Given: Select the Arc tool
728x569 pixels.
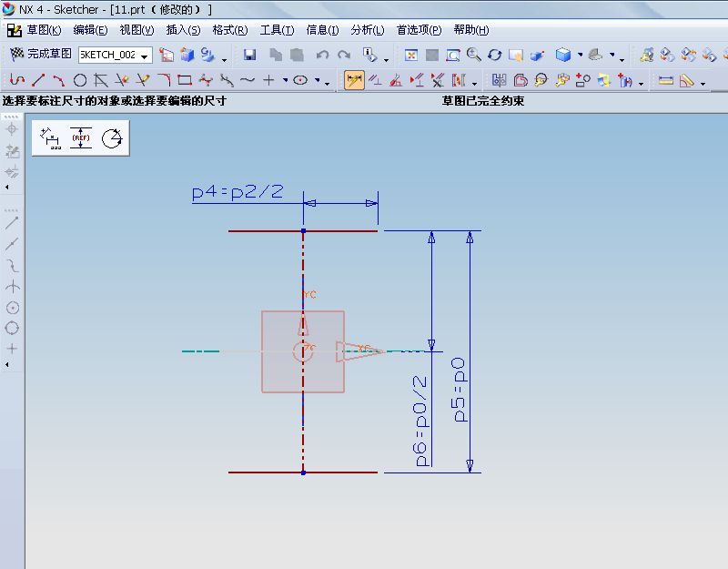Looking at the screenshot, I should [59, 80].
